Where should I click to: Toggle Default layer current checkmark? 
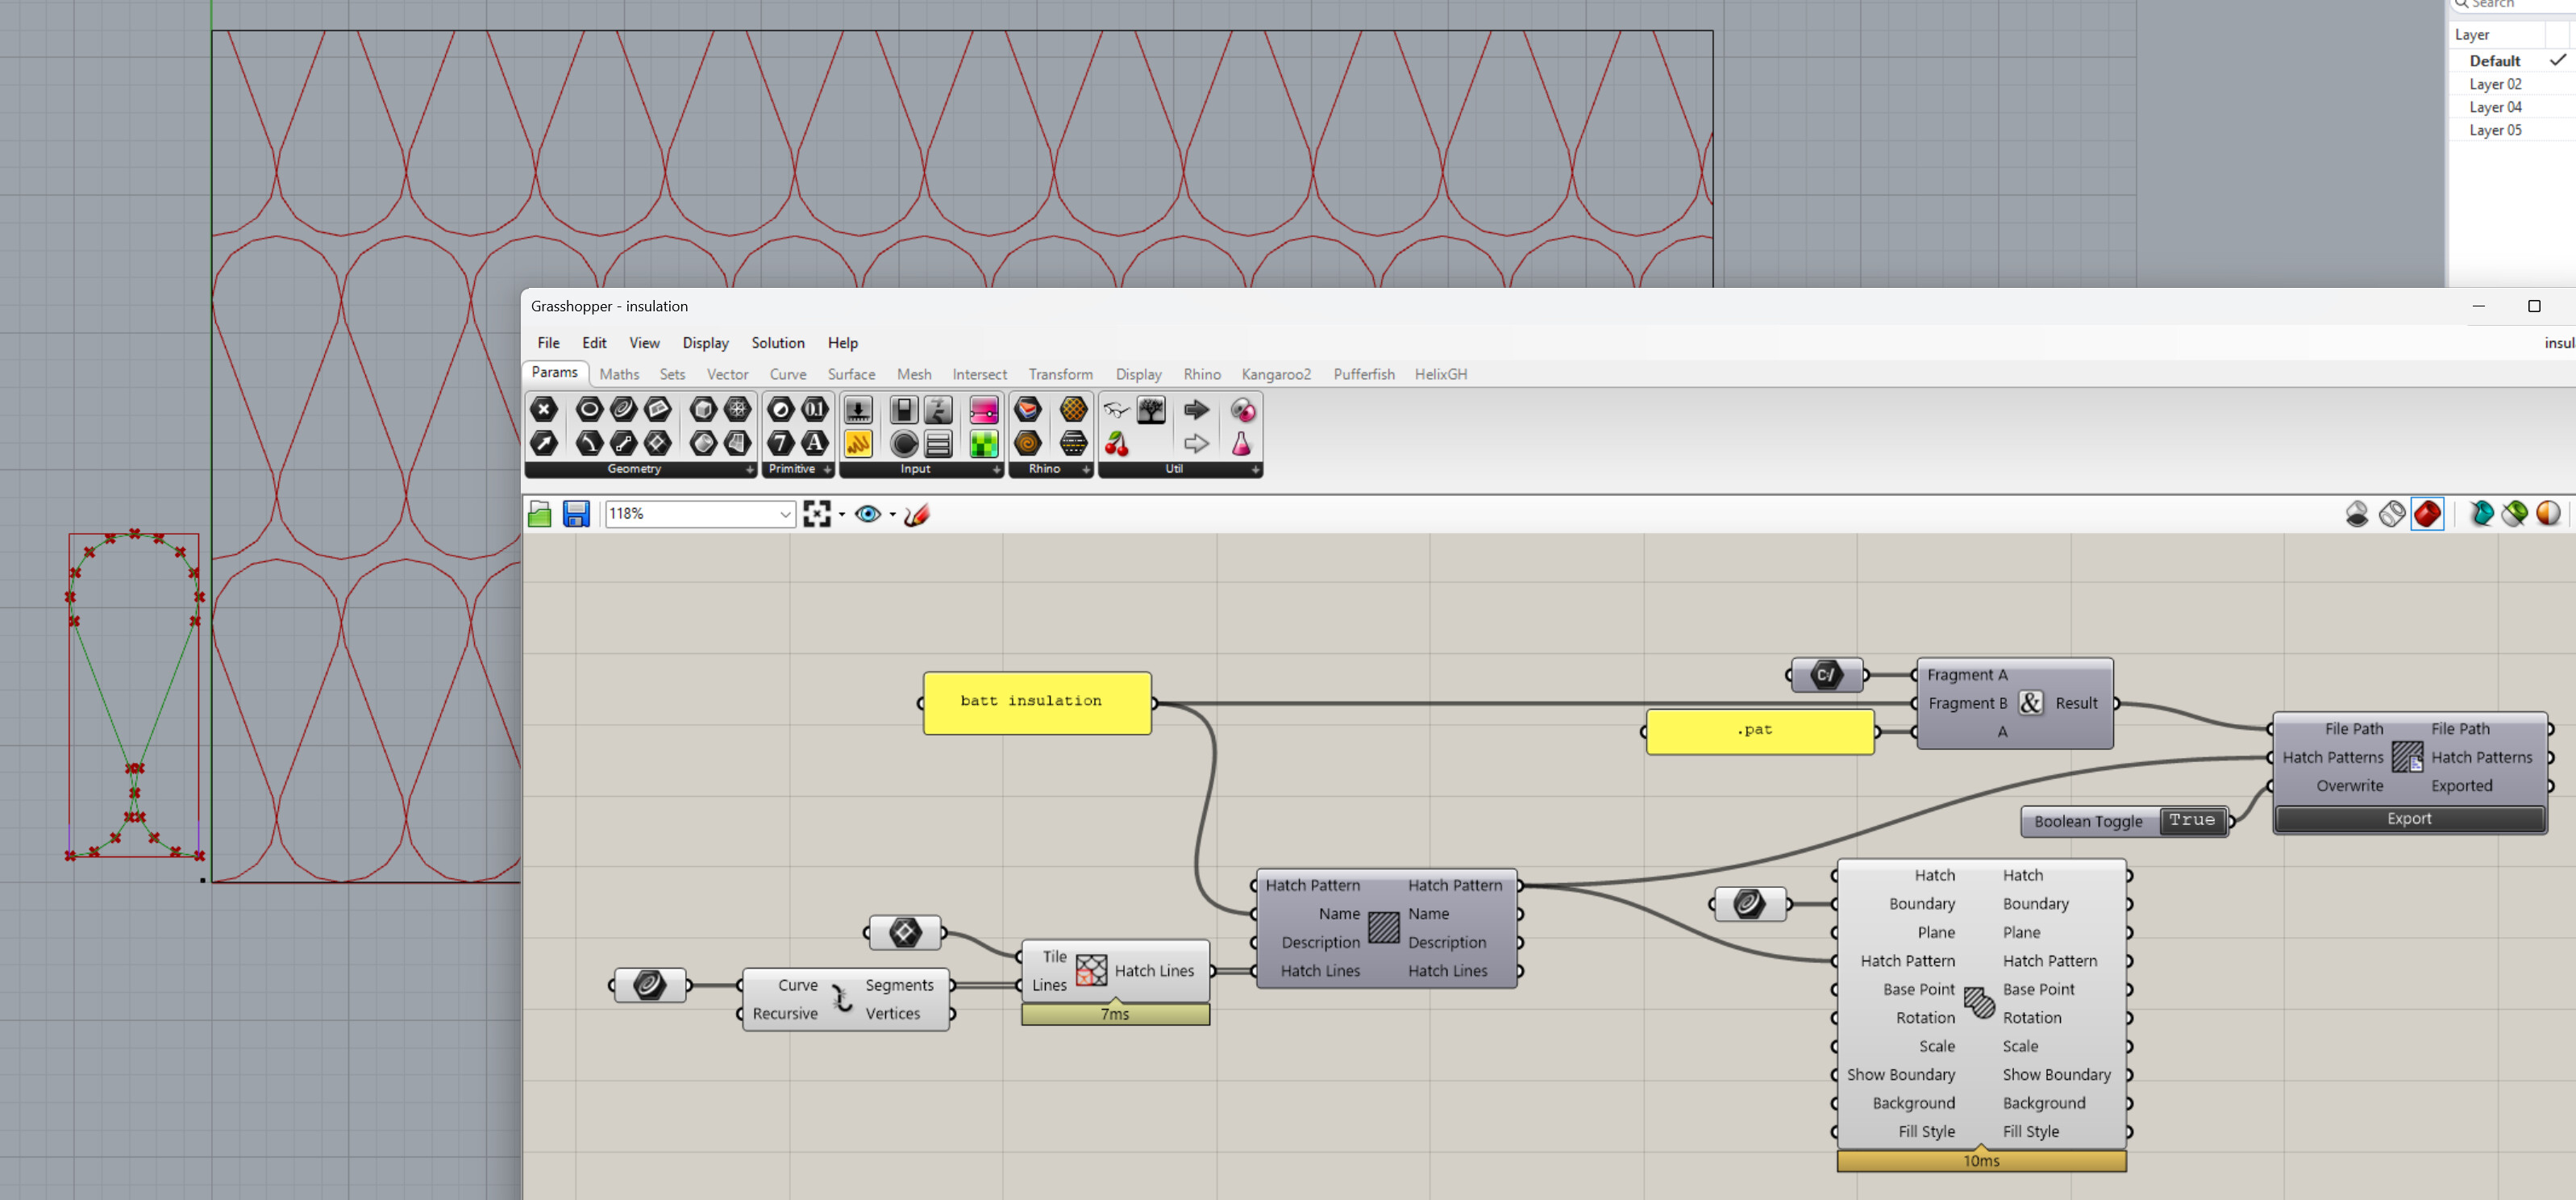2557,60
